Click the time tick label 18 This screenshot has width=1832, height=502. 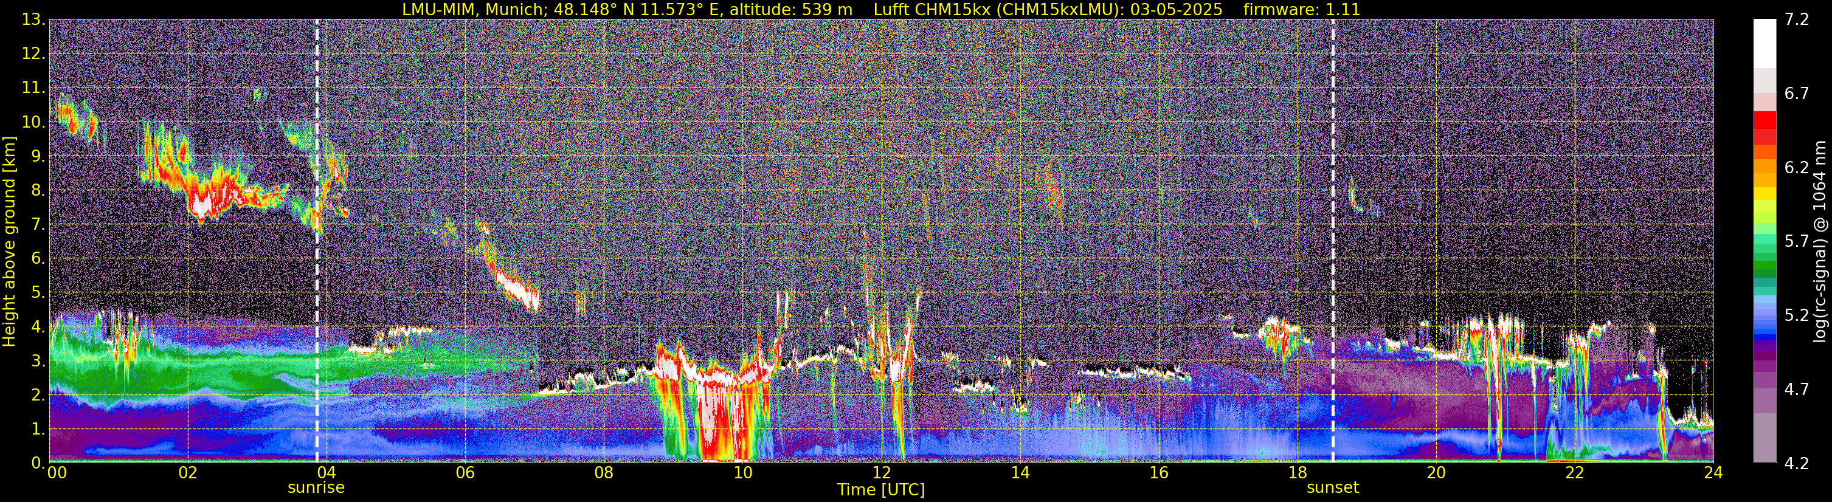1297,473
